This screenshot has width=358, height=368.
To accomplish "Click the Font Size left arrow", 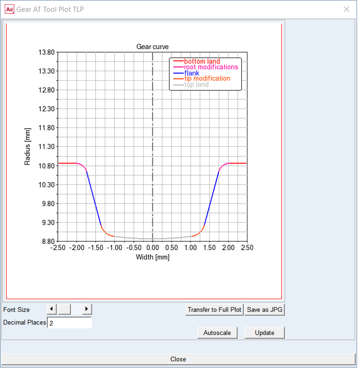I will 52,309.
